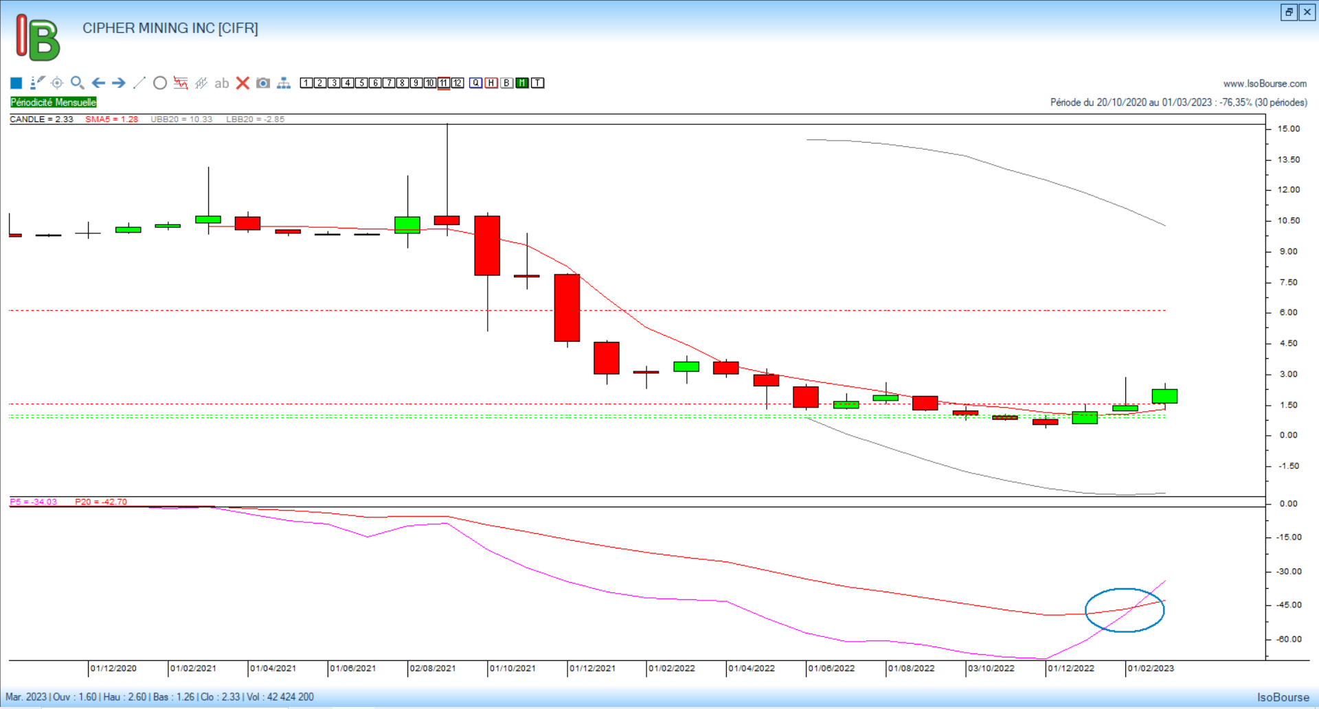Switch to H periodicity button

pos(491,83)
